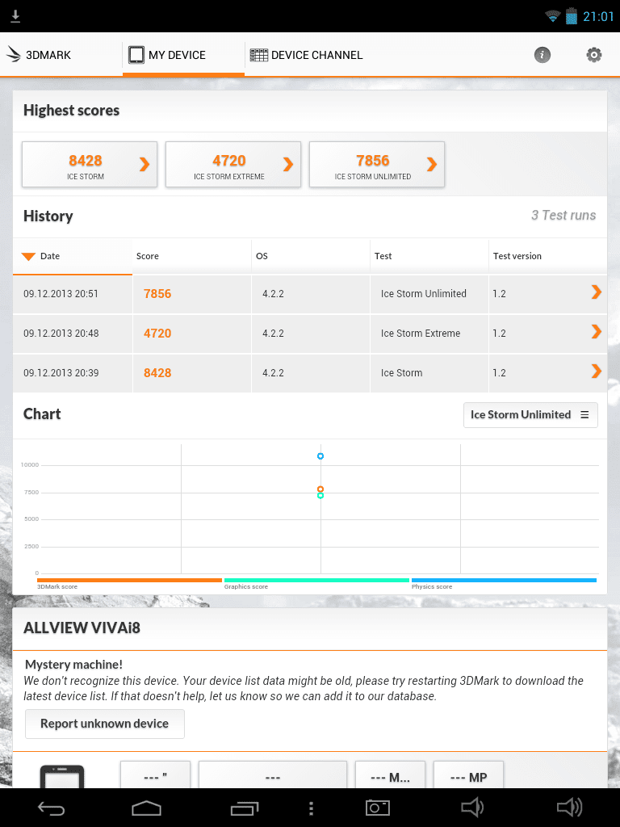The width and height of the screenshot is (620, 827).
Task: Tap the Android home navigation icon
Action: [147, 808]
